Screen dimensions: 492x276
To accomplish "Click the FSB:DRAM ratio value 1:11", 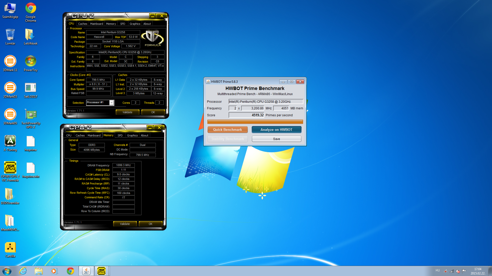I will (124, 170).
